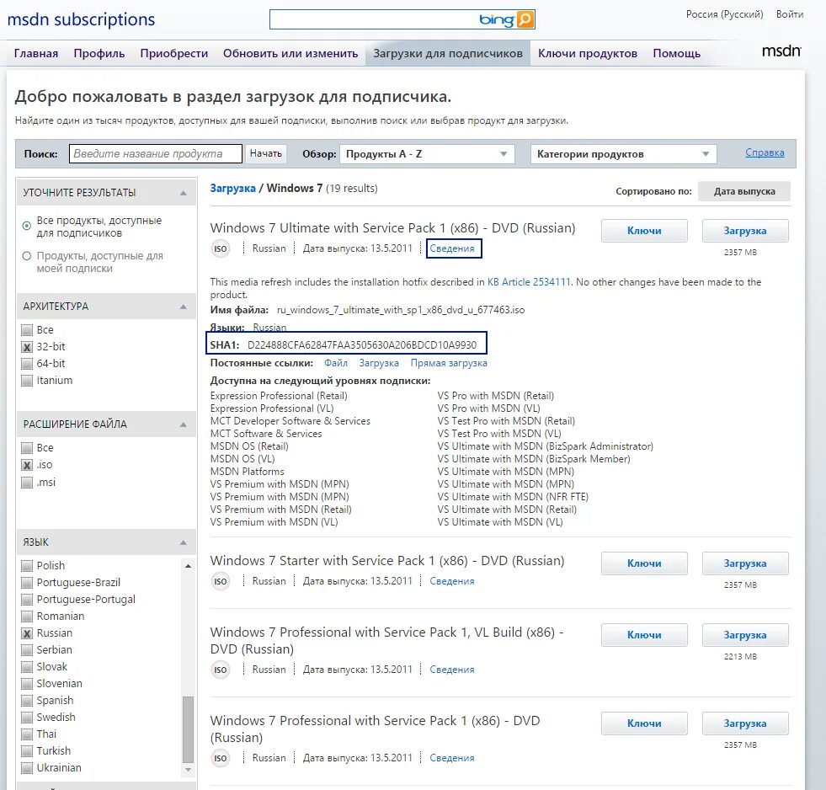
Task: Click the Bing search magnifier icon
Action: point(525,19)
